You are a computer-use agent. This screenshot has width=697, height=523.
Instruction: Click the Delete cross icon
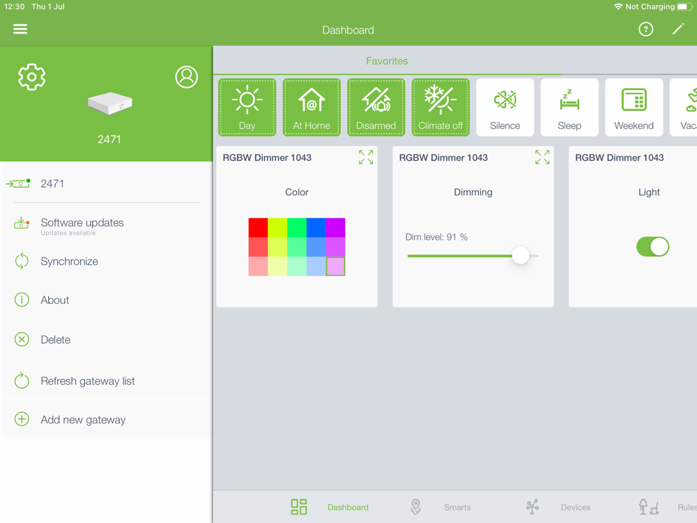(x=22, y=340)
